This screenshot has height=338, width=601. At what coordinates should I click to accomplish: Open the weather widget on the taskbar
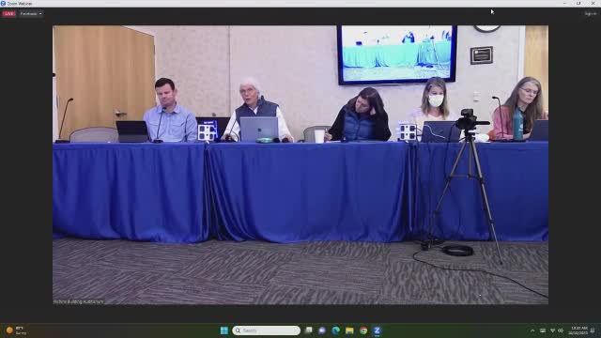pyautogui.click(x=16, y=330)
